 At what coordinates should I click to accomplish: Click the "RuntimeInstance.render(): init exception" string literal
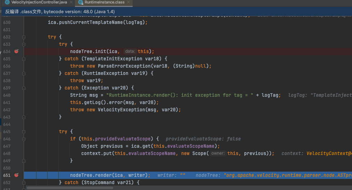[179, 95]
